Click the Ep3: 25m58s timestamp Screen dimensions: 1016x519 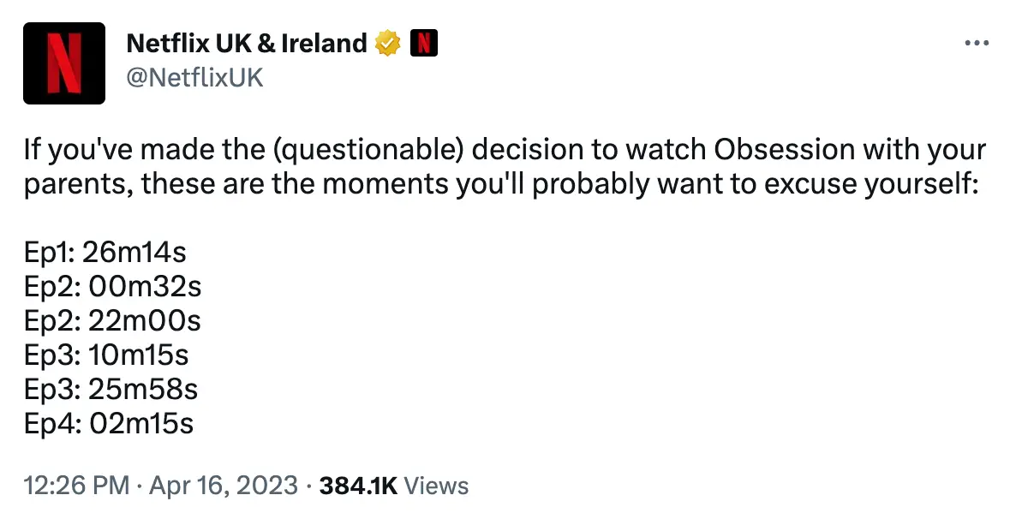pyautogui.click(x=111, y=390)
